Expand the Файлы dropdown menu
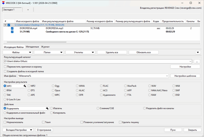The image size is (204, 137). point(17,52)
